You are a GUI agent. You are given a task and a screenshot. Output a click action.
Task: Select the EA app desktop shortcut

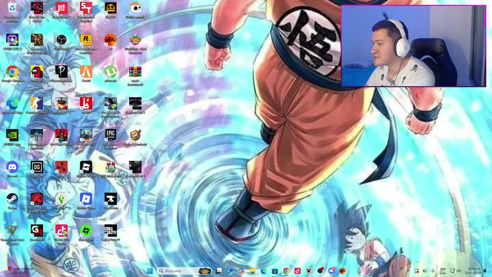click(111, 42)
